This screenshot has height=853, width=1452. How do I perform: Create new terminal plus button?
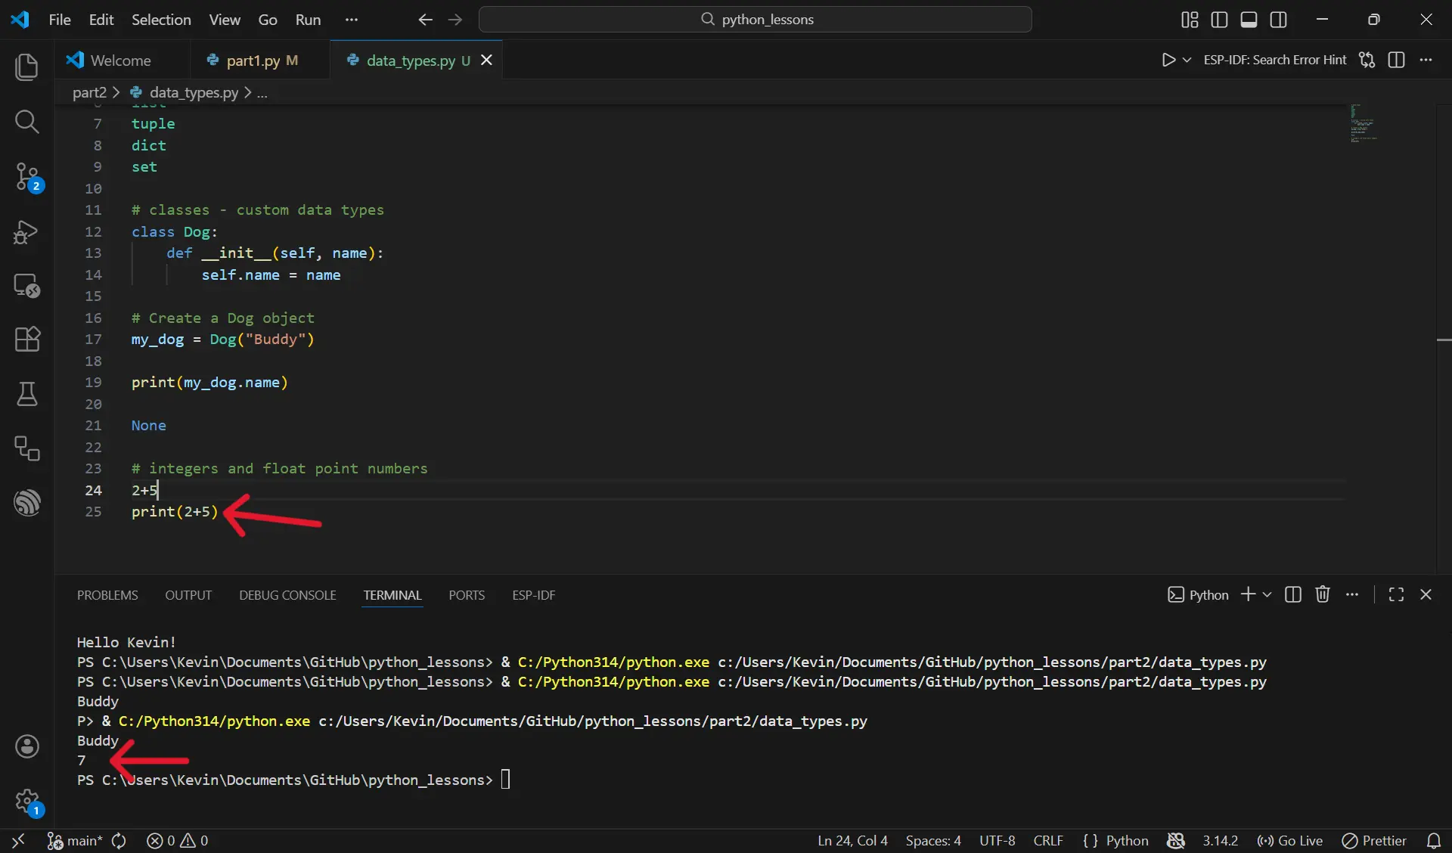pos(1248,594)
